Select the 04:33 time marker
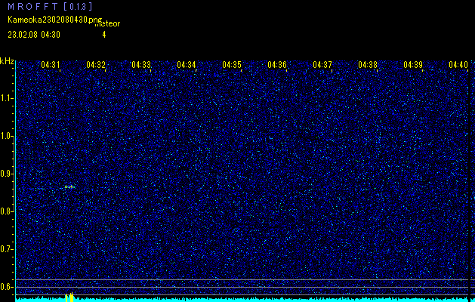 (x=141, y=64)
